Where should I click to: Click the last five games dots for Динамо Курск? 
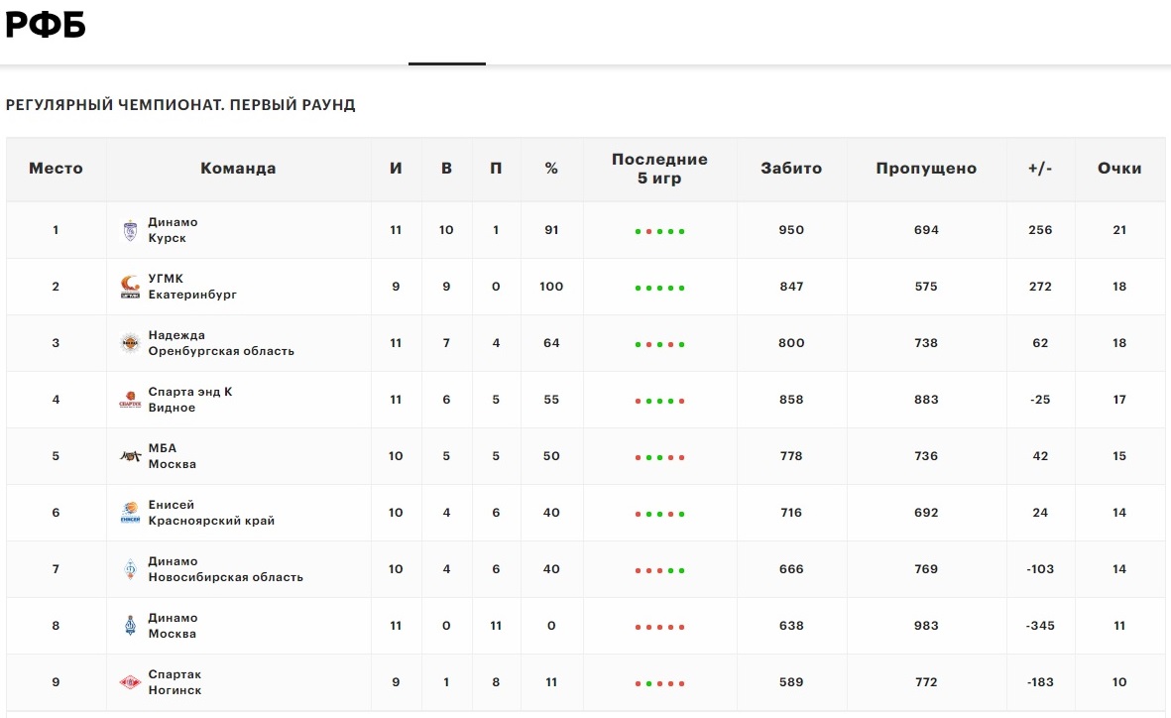pyautogui.click(x=659, y=232)
